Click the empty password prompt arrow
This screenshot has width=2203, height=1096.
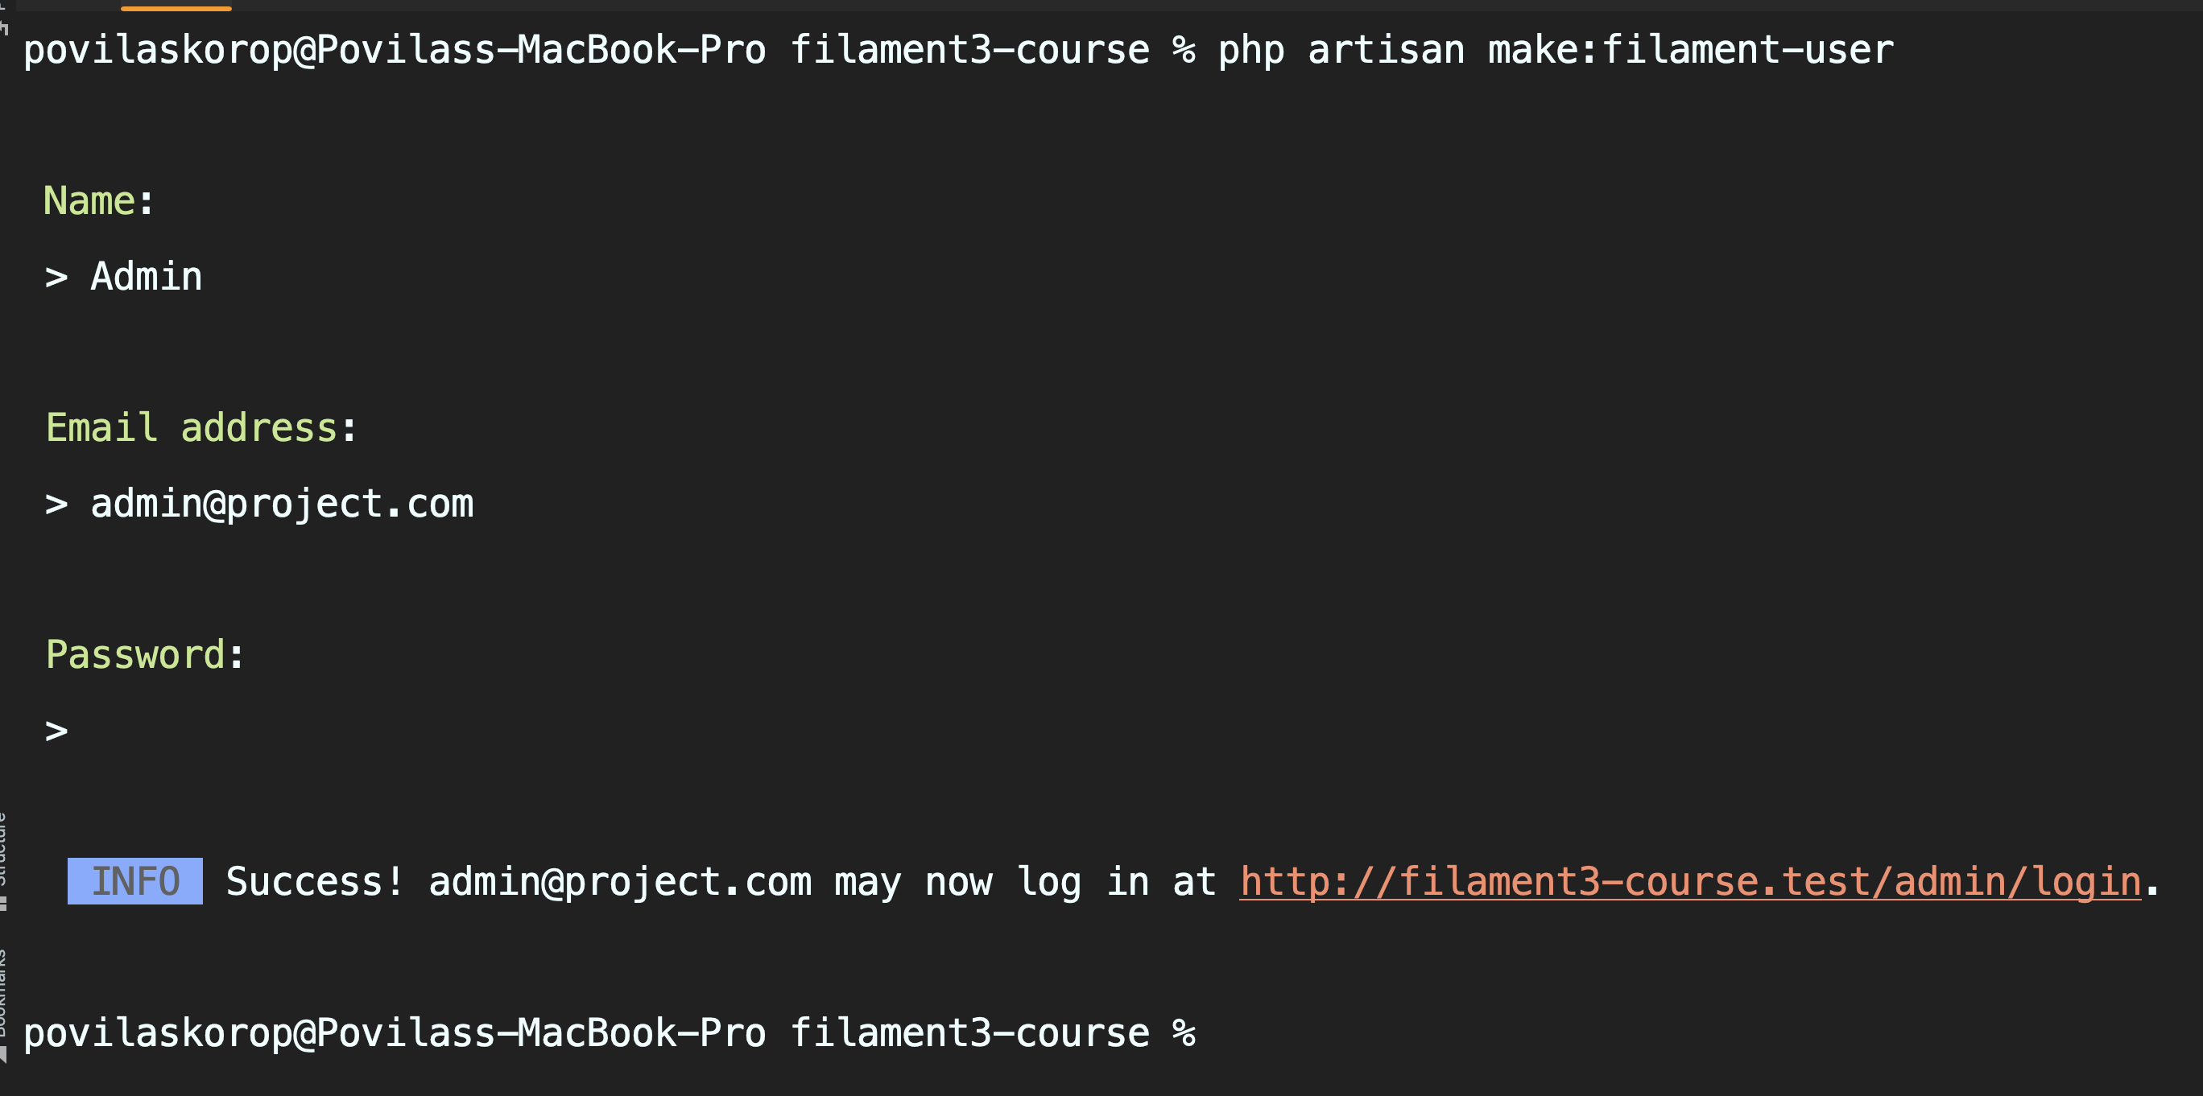[56, 730]
